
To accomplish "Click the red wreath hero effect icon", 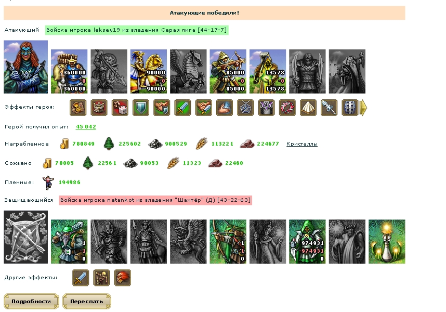I will coord(287,108).
